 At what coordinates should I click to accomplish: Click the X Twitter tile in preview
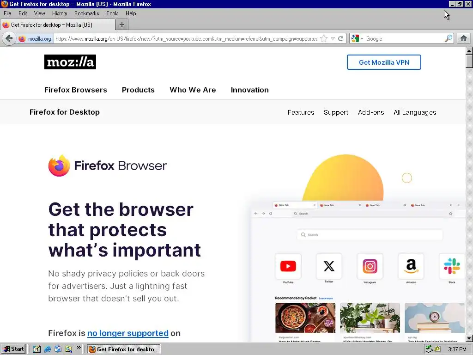coord(329,266)
